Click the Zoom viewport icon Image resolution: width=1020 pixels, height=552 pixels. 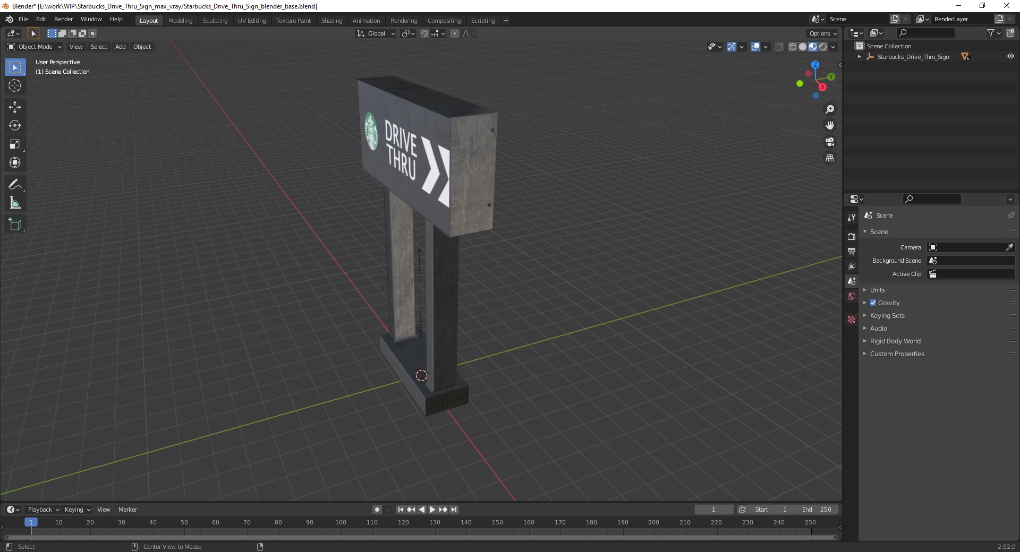pos(830,109)
